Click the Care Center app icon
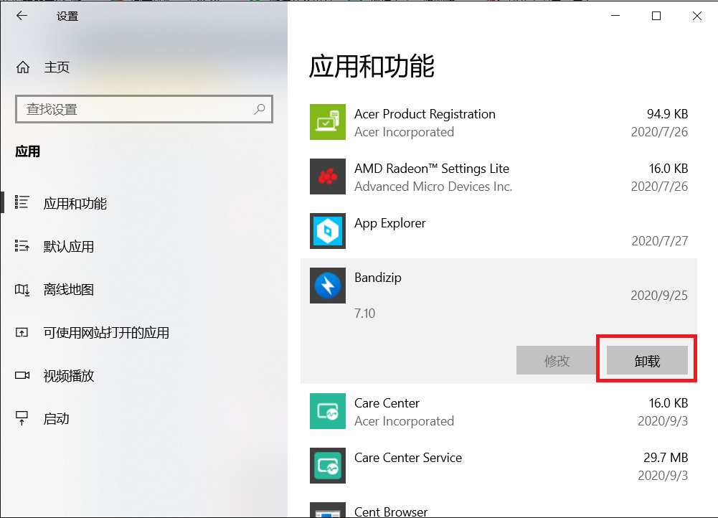Viewport: 718px width, 518px height. pyautogui.click(x=327, y=411)
